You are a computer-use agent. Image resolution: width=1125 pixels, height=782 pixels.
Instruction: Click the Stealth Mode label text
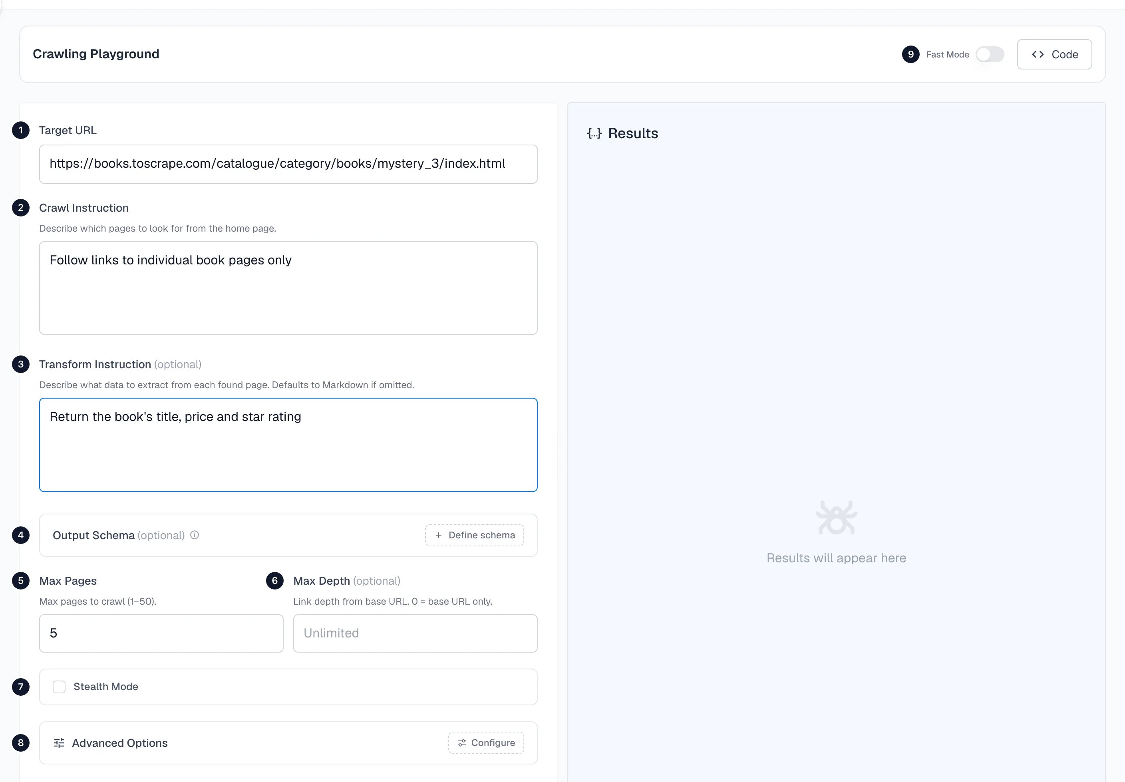click(x=106, y=687)
